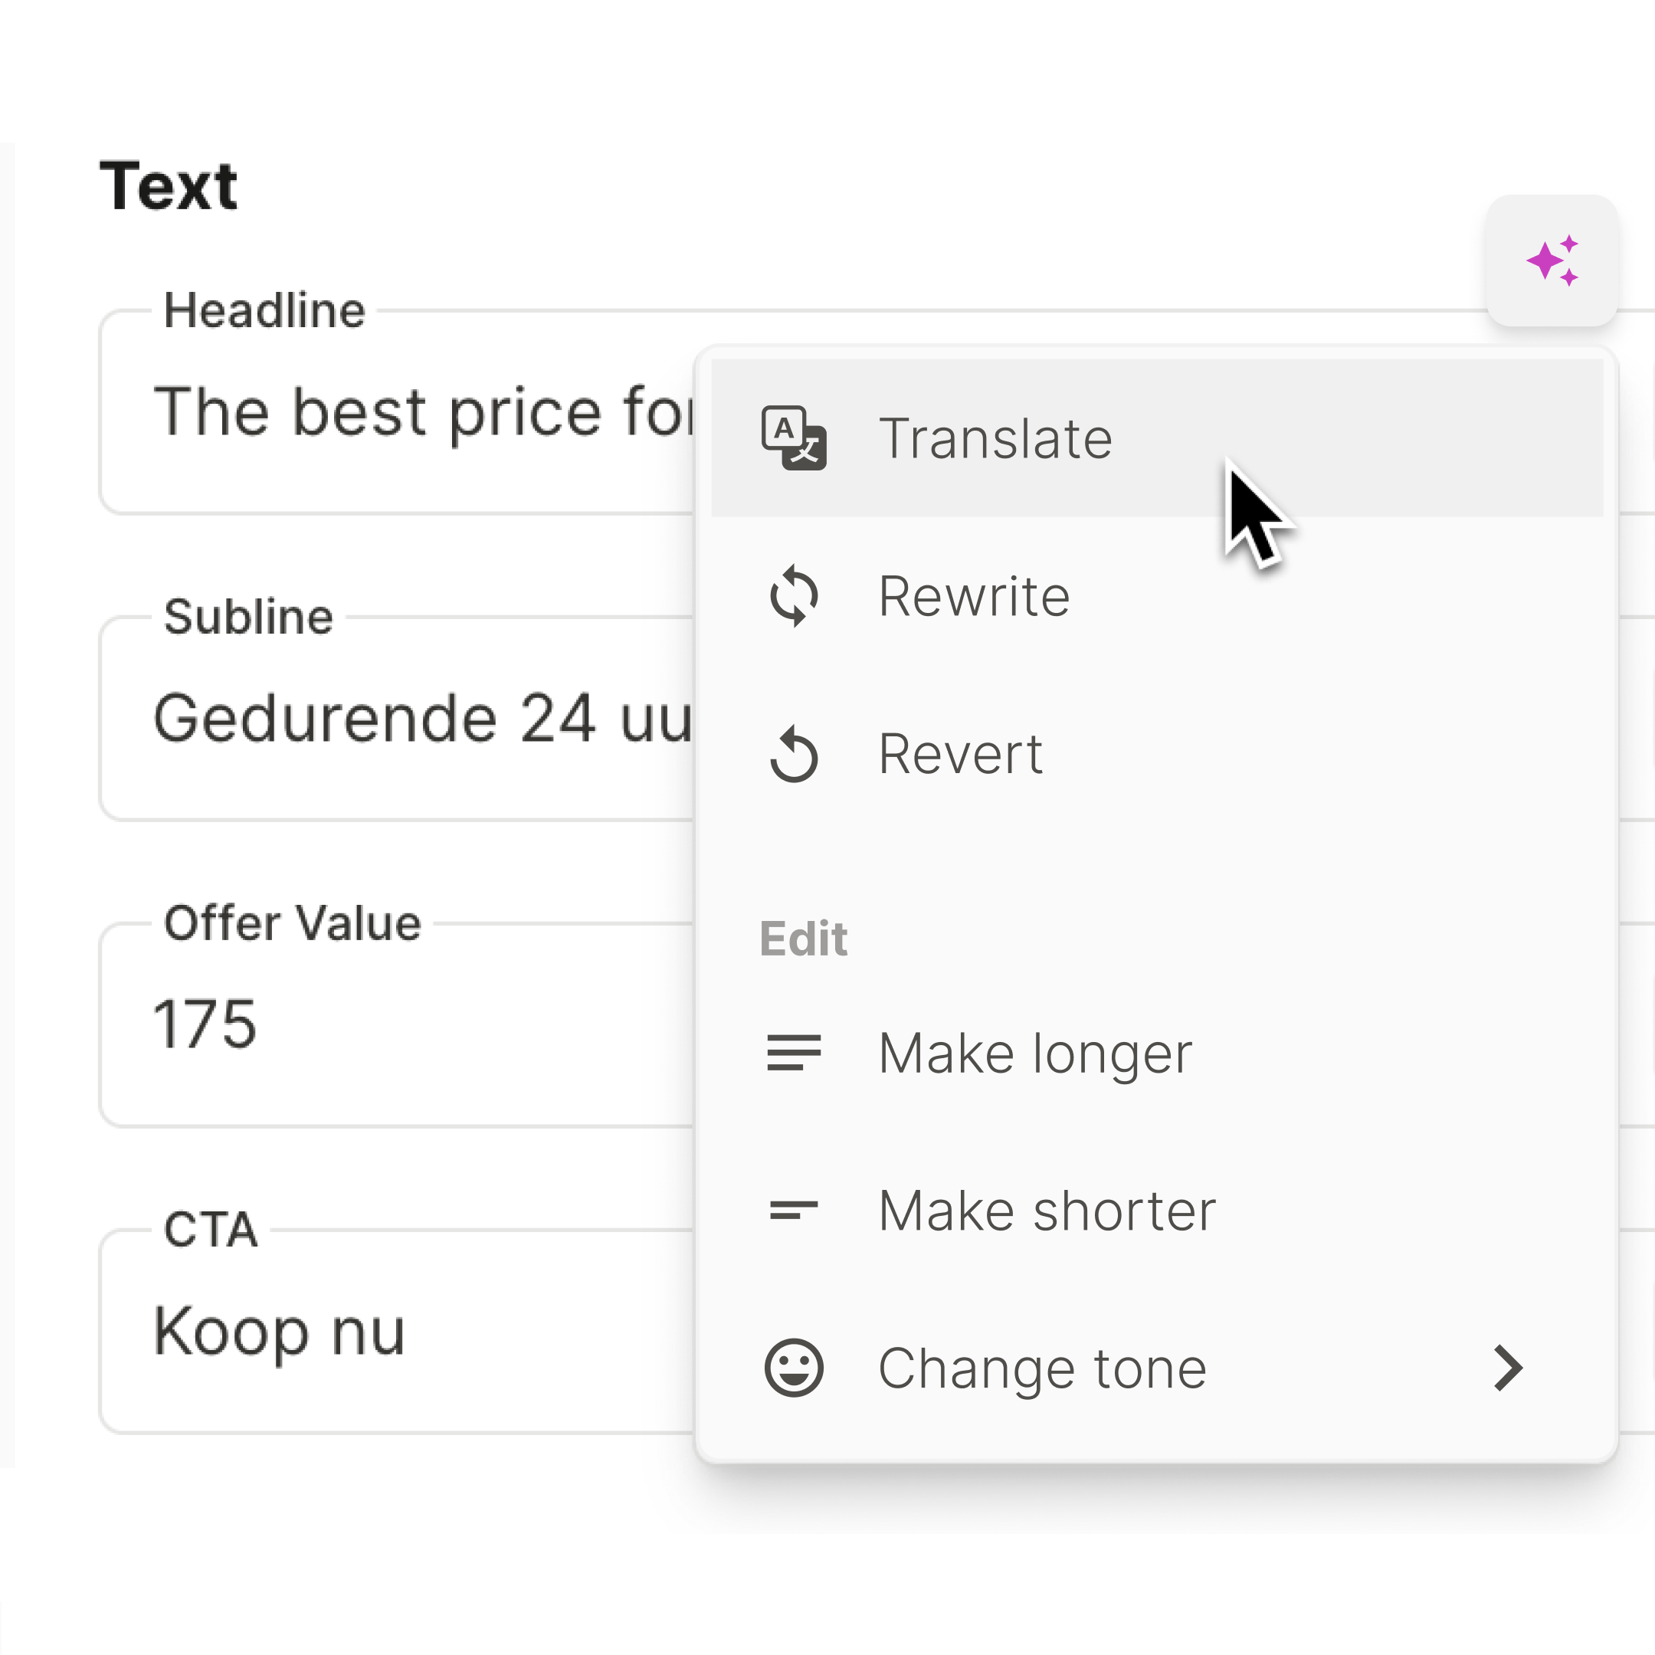
Task: Click the Rewrite circular arrows icon
Action: pos(793,595)
